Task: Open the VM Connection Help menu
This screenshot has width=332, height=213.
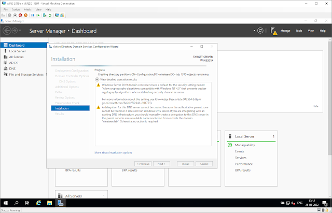Action: 48,9
